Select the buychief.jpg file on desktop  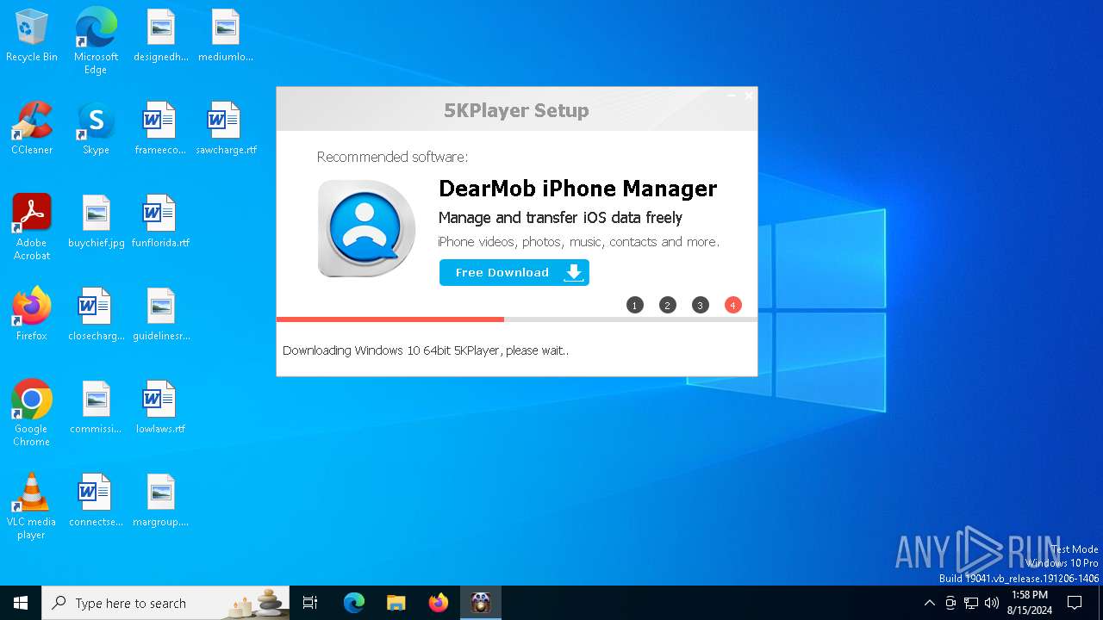click(x=96, y=222)
